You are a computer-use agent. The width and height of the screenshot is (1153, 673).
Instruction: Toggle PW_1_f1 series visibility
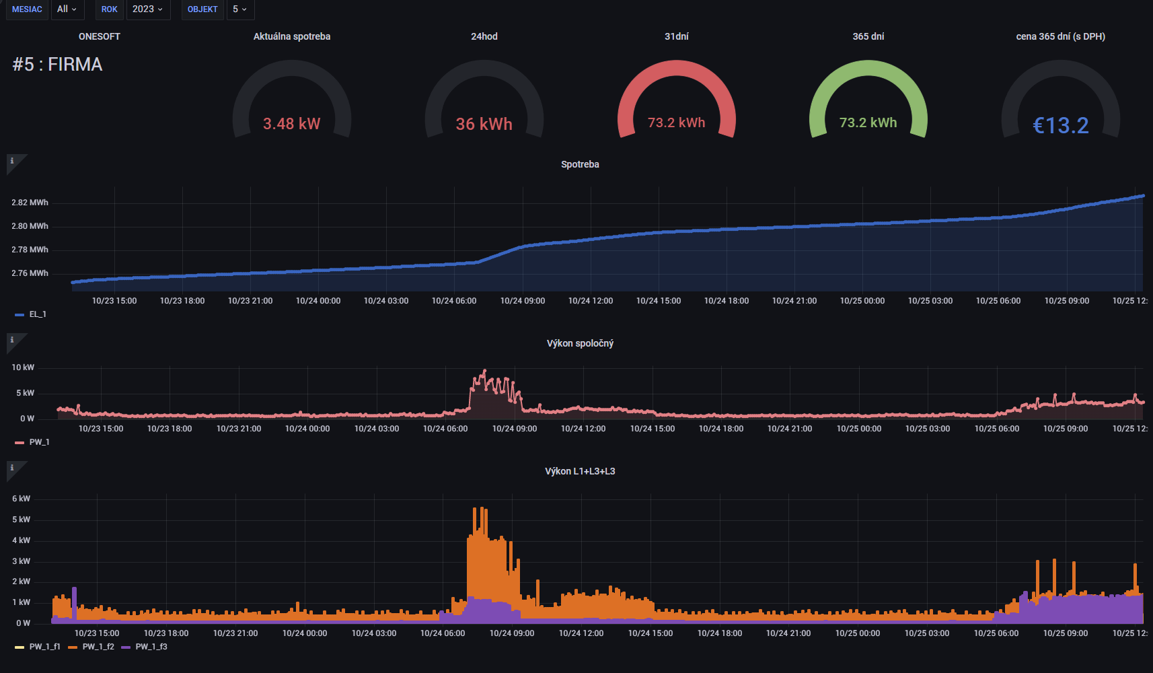tap(44, 647)
